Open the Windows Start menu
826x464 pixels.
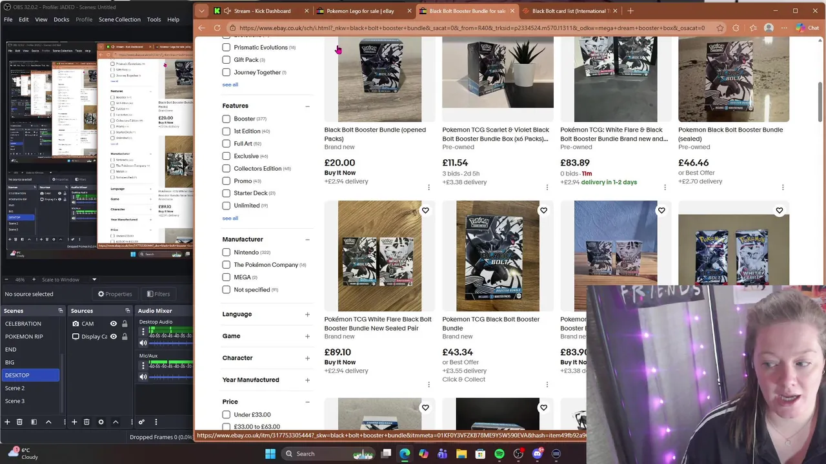click(x=270, y=454)
